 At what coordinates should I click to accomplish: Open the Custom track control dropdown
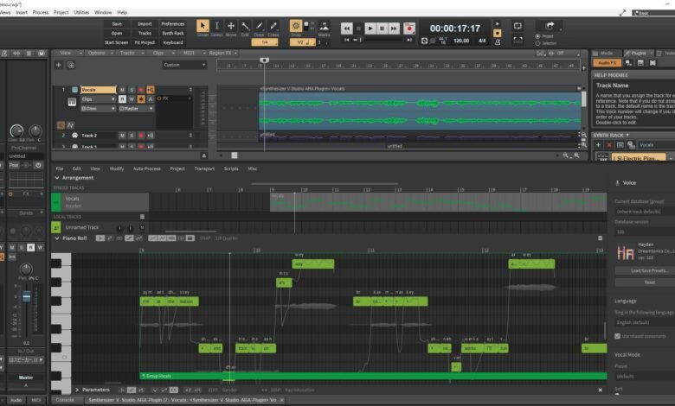(183, 65)
